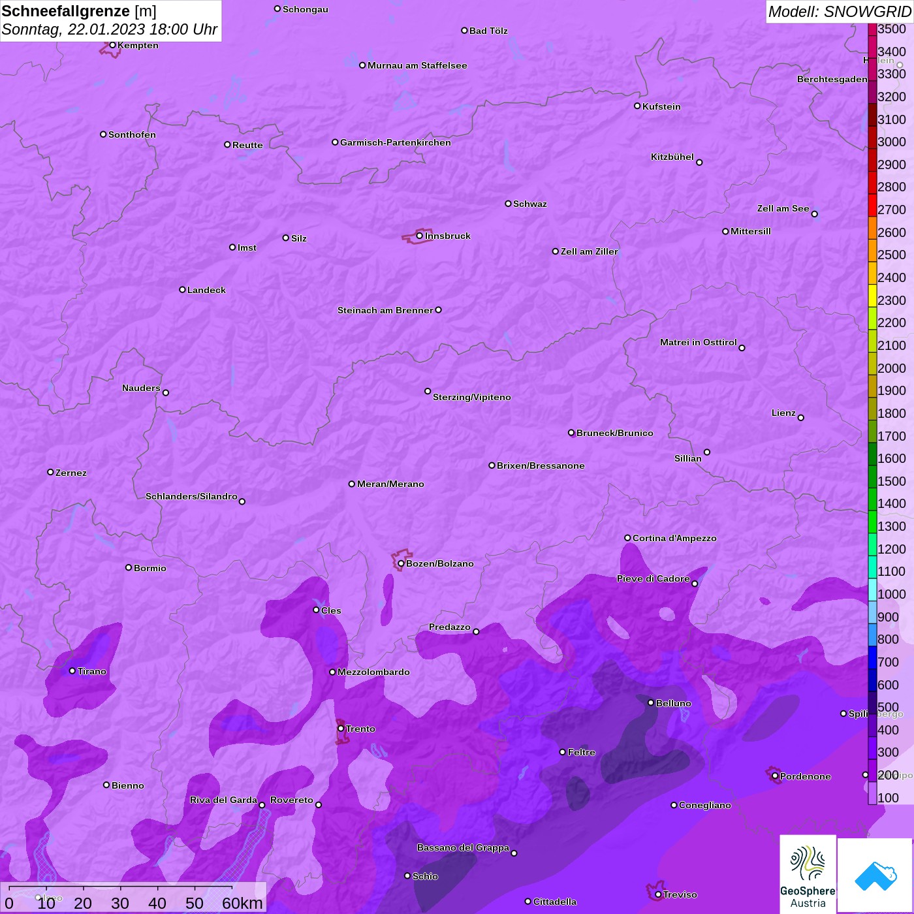The width and height of the screenshot is (914, 914).
Task: Click the Bad Tölz location dot
Action: [x=464, y=31]
